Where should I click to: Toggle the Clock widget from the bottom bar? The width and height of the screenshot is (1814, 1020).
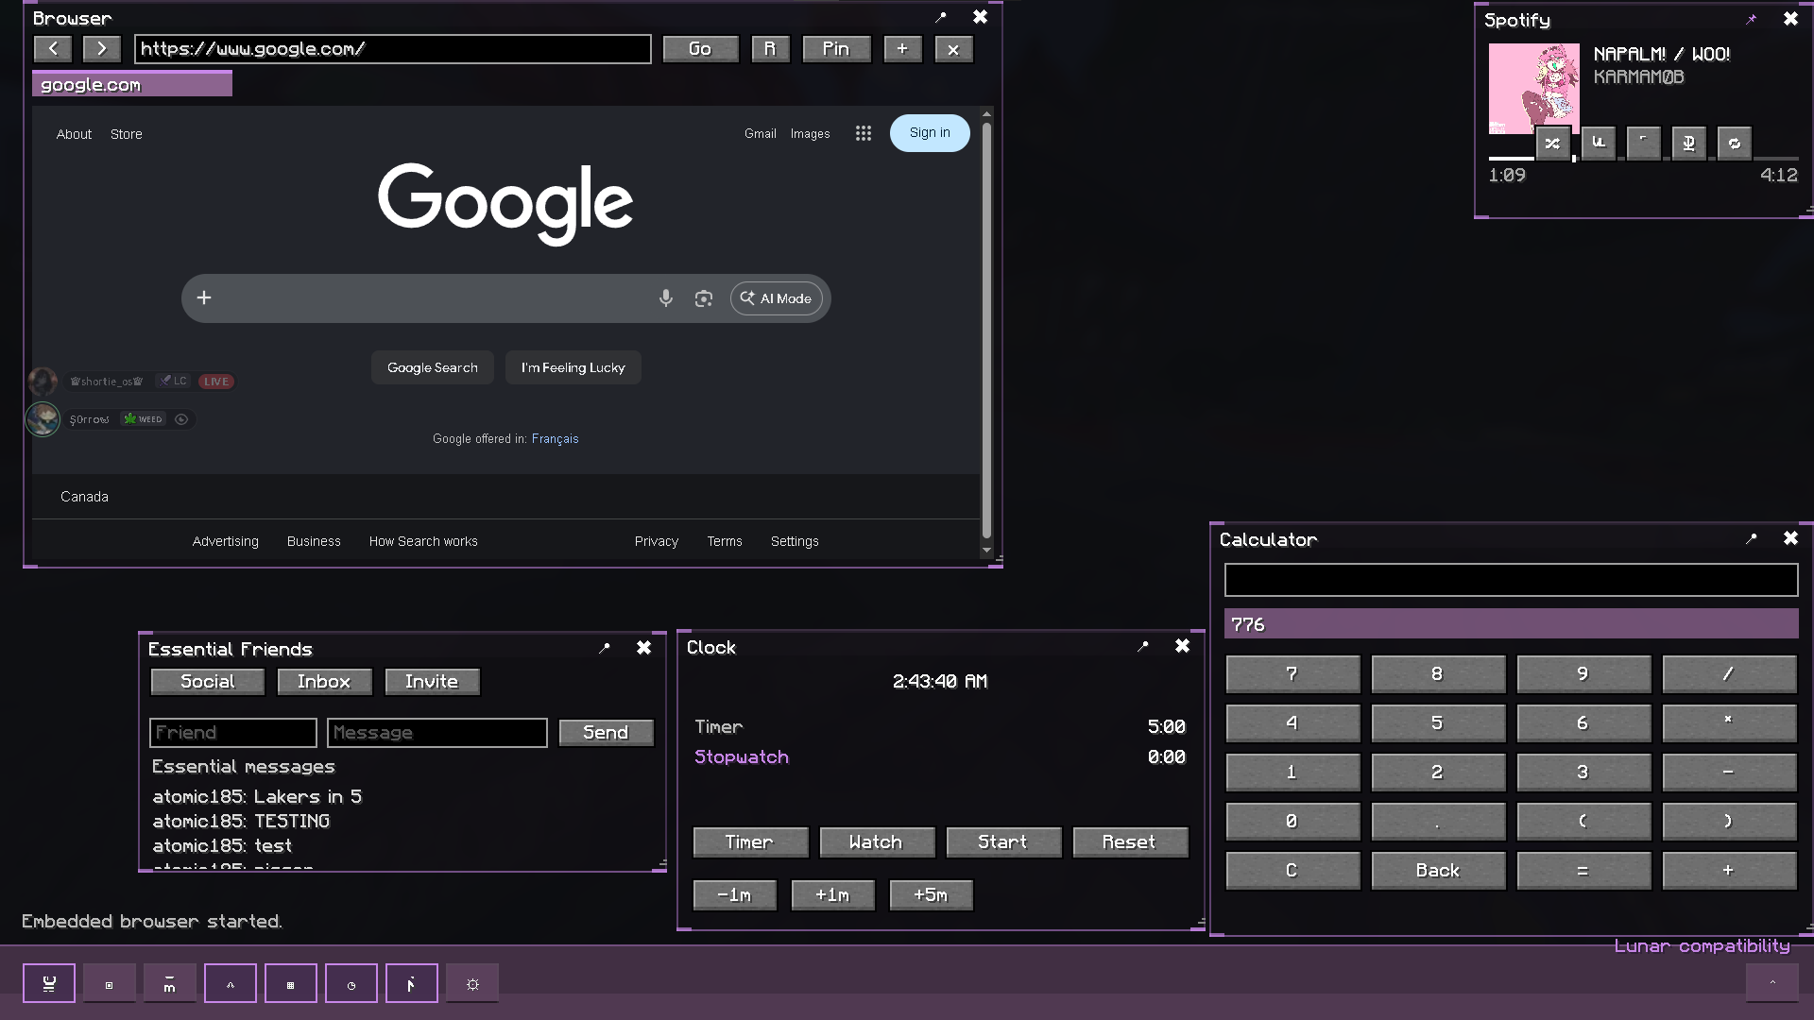pyautogui.click(x=351, y=984)
